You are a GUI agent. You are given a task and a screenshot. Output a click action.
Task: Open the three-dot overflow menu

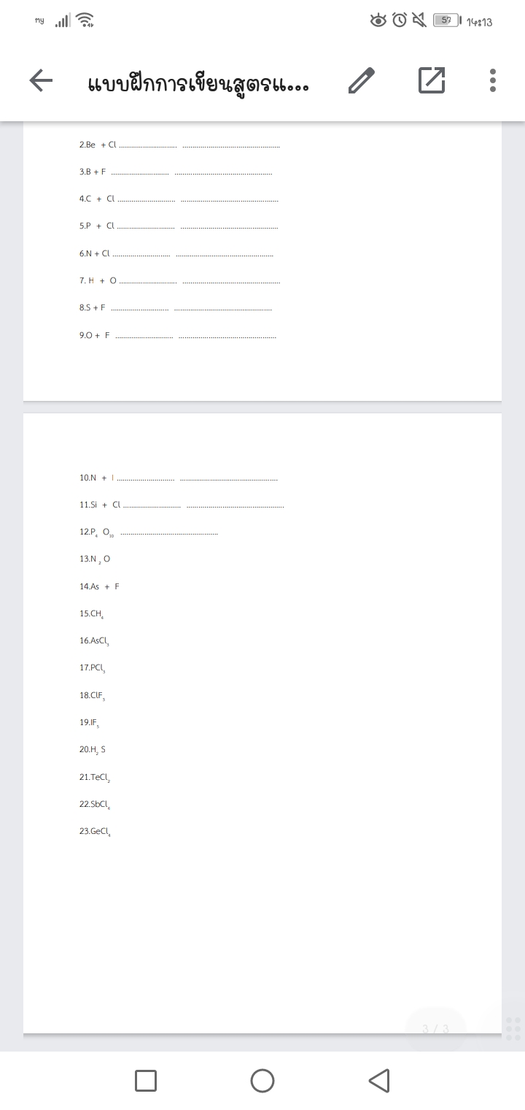[493, 80]
